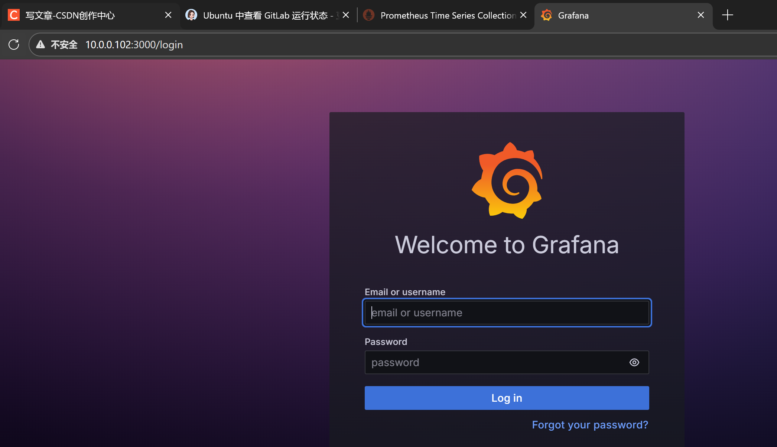Switch to Prometheus Time Series Collection tab

448,15
